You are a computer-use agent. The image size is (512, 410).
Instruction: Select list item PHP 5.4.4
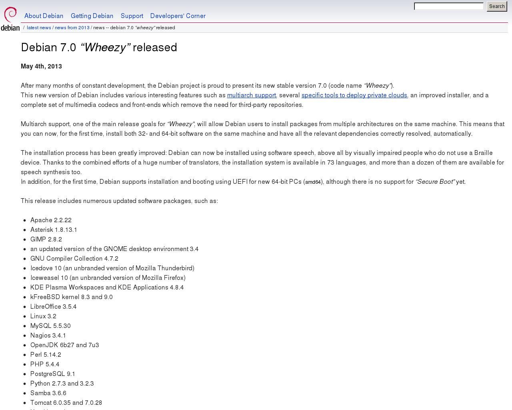[45, 364]
